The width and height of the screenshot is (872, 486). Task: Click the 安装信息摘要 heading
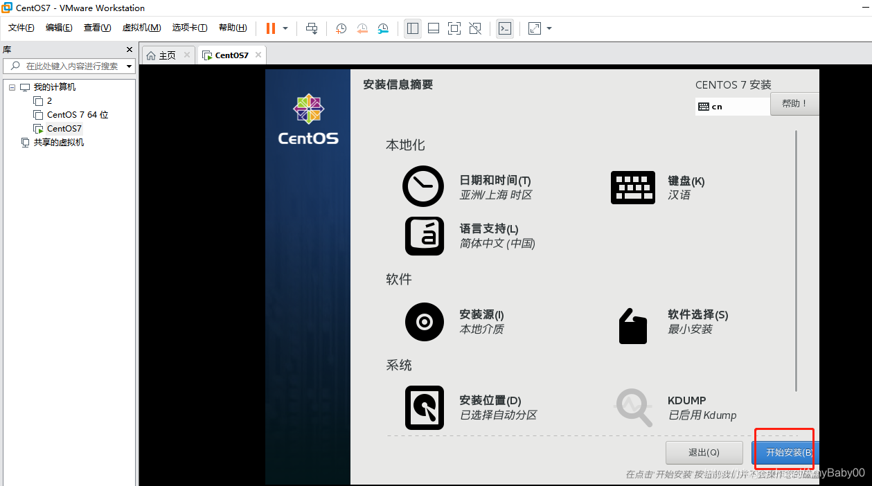398,84
